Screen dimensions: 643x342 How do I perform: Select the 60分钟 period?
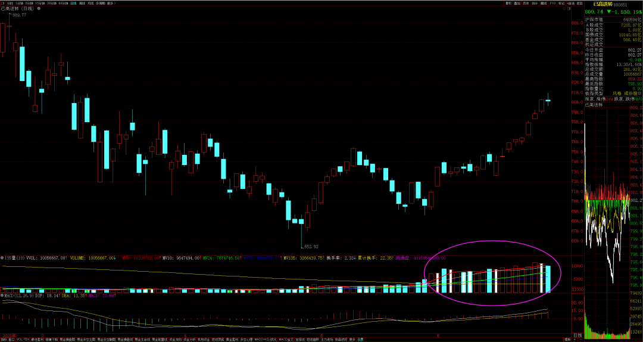(x=63, y=4)
